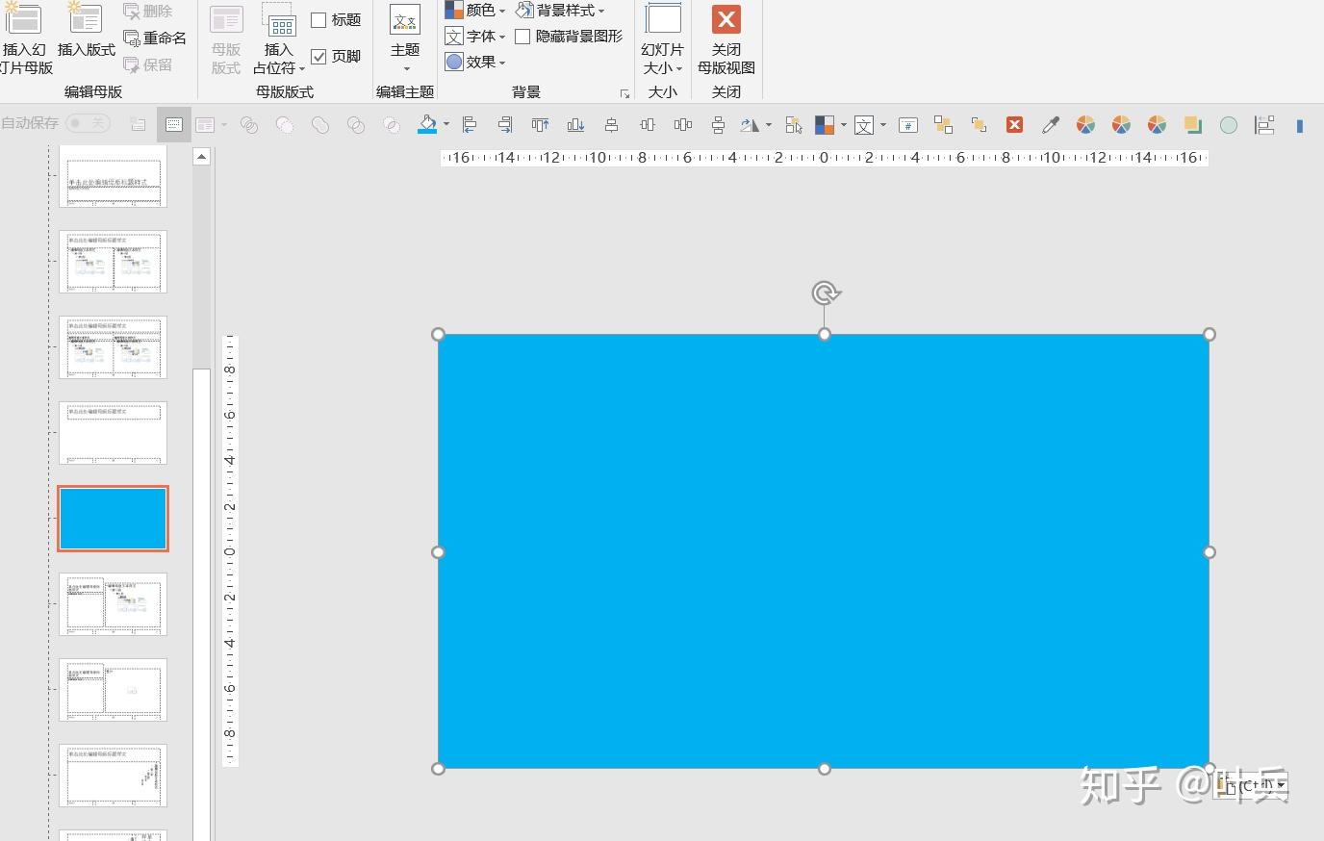Click theme fonts 文 icon in quick toolbar
1324x841 pixels.
[864, 125]
